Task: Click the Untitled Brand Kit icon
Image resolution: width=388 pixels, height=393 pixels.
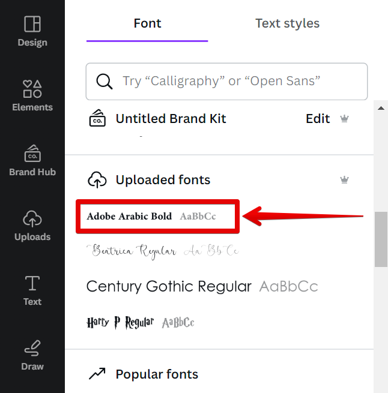Action: tap(97, 118)
